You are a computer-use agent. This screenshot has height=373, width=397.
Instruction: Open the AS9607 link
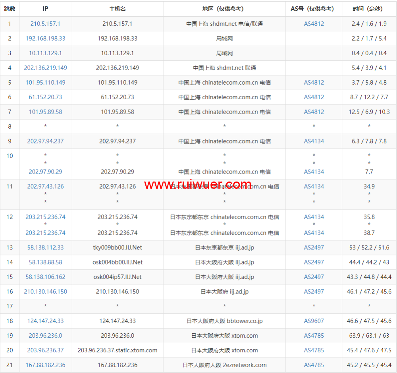(314, 321)
